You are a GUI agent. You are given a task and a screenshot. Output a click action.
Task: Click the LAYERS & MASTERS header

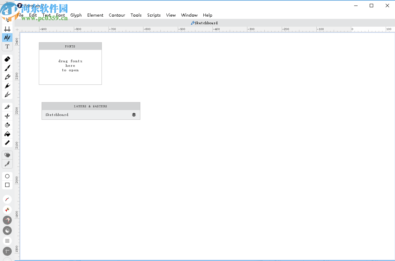click(91, 106)
